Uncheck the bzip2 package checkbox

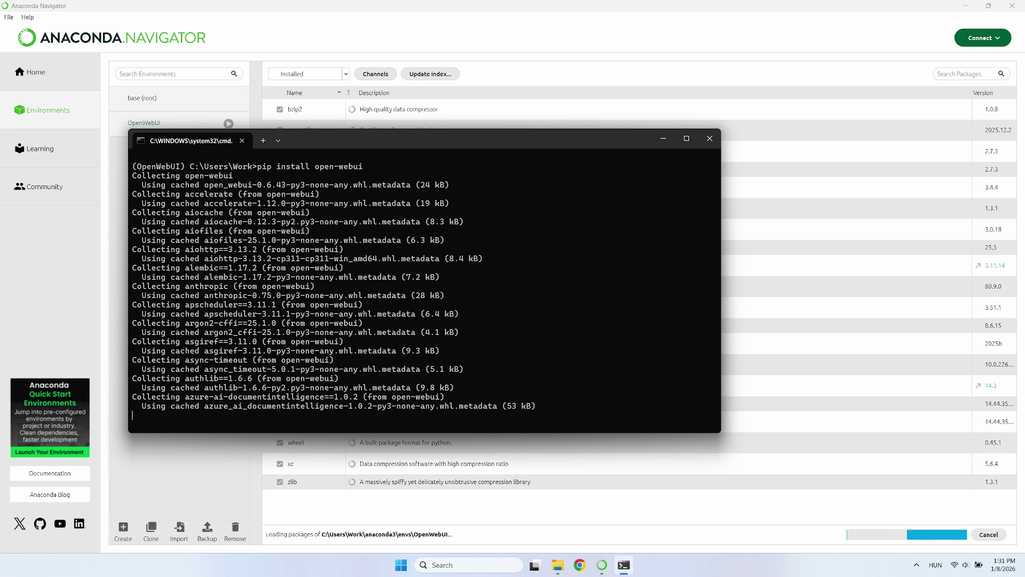[280, 110]
